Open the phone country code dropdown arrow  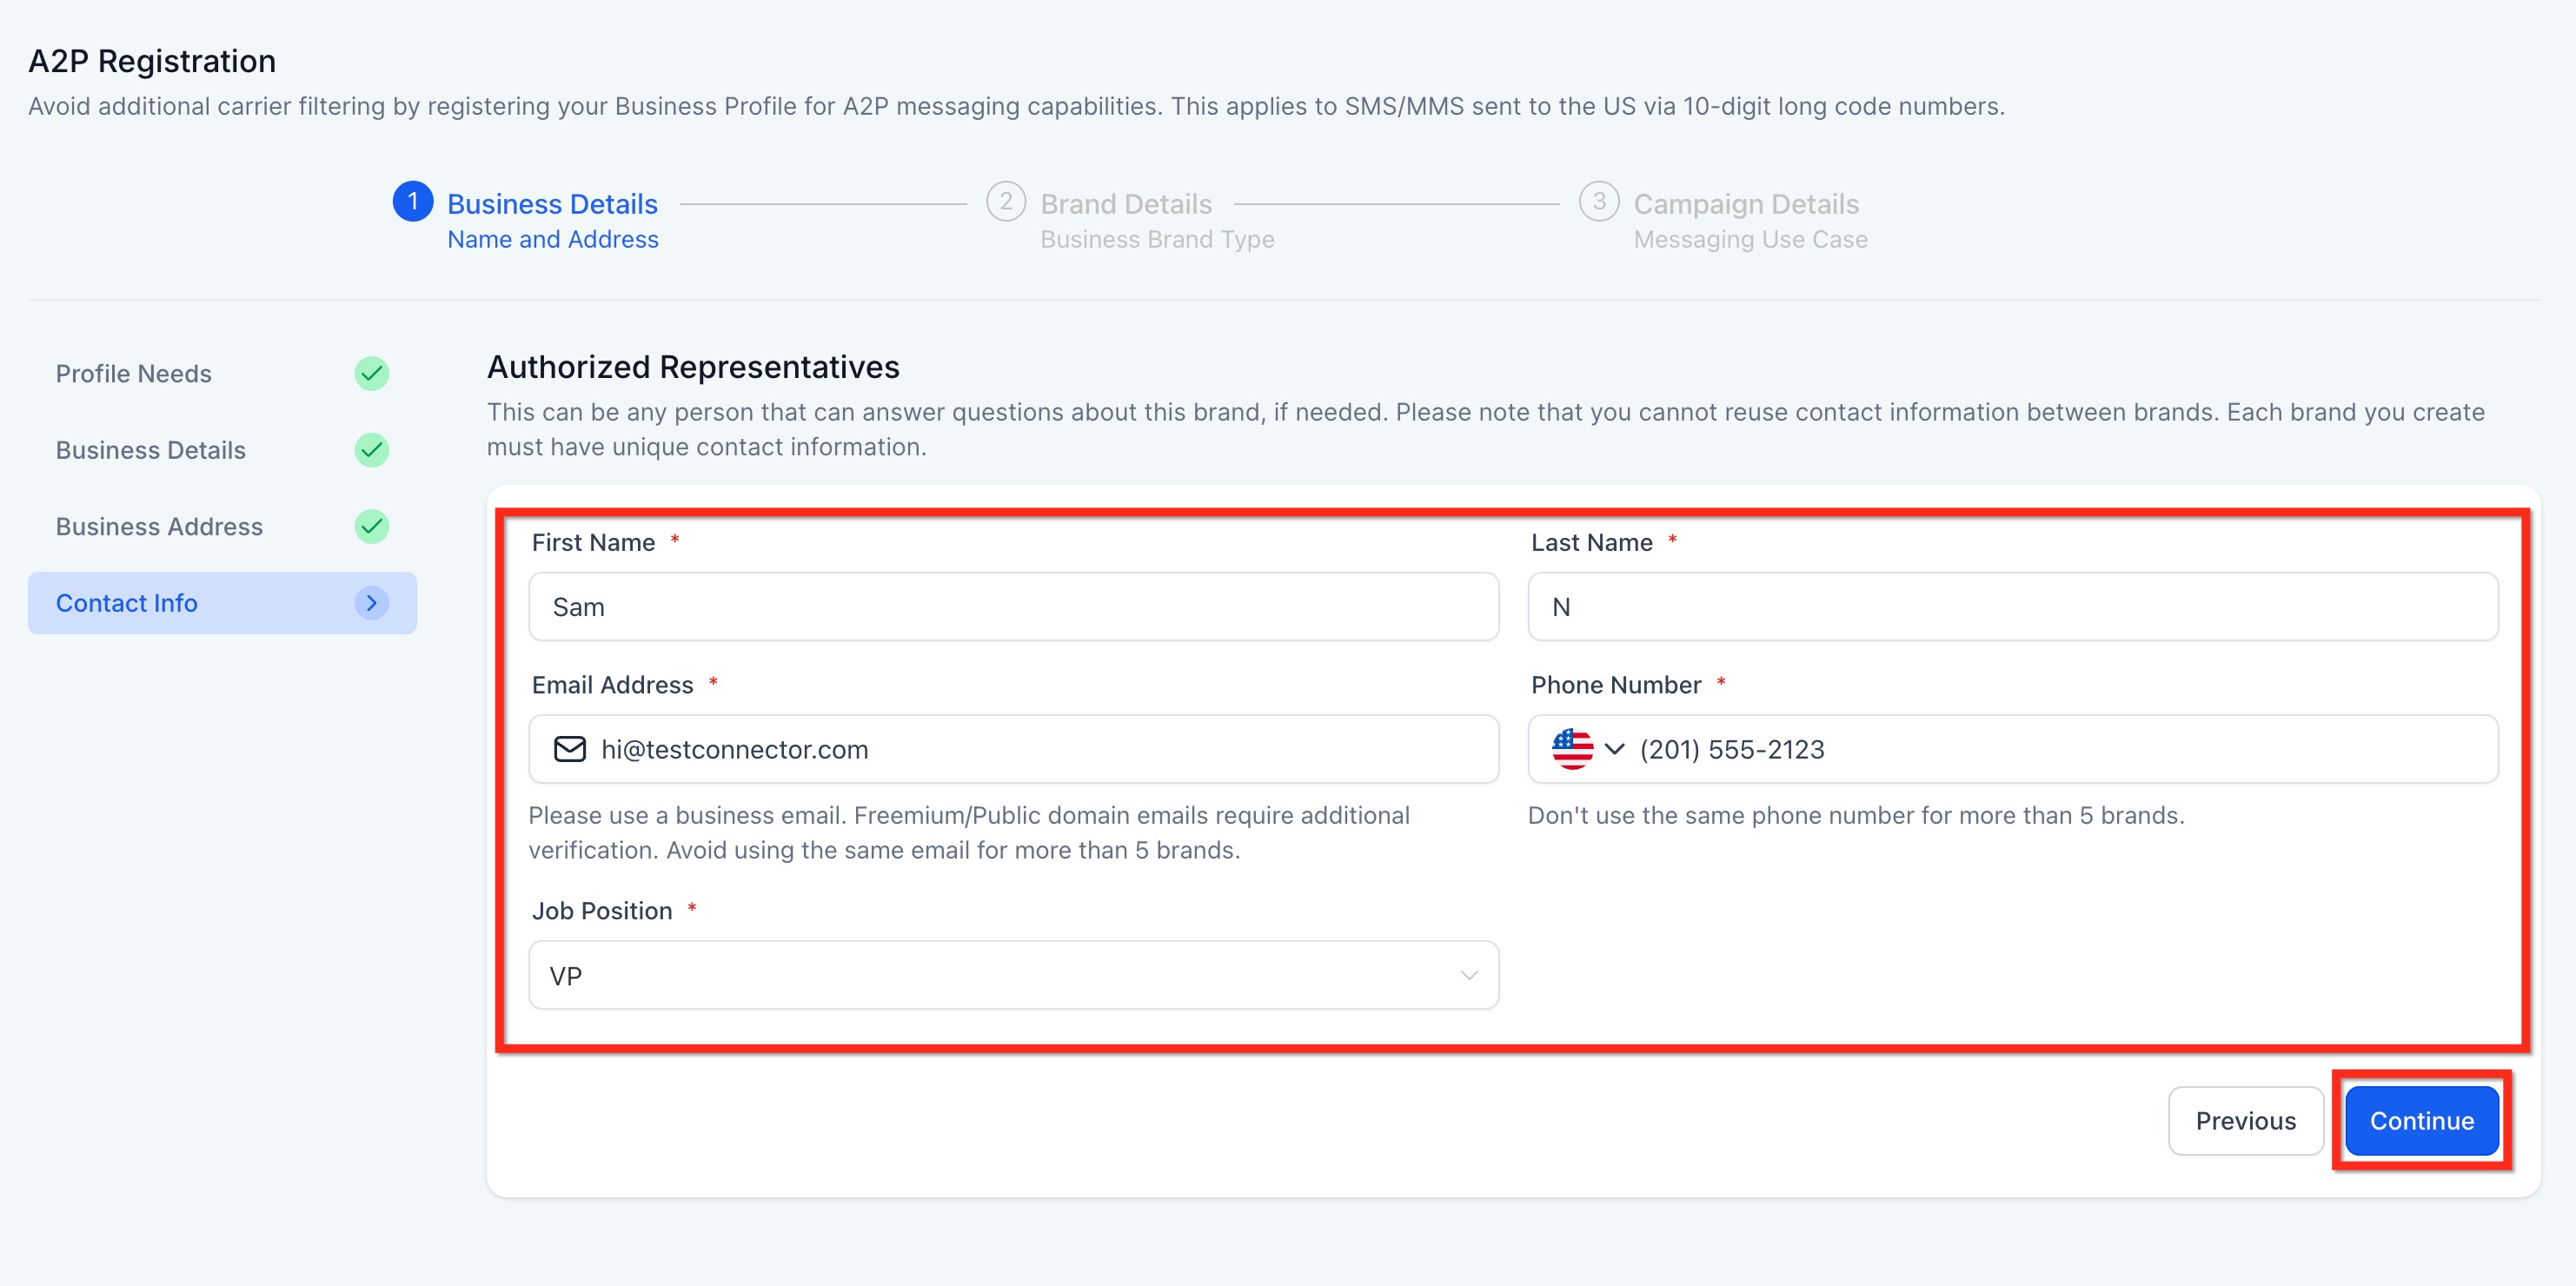click(x=1615, y=749)
